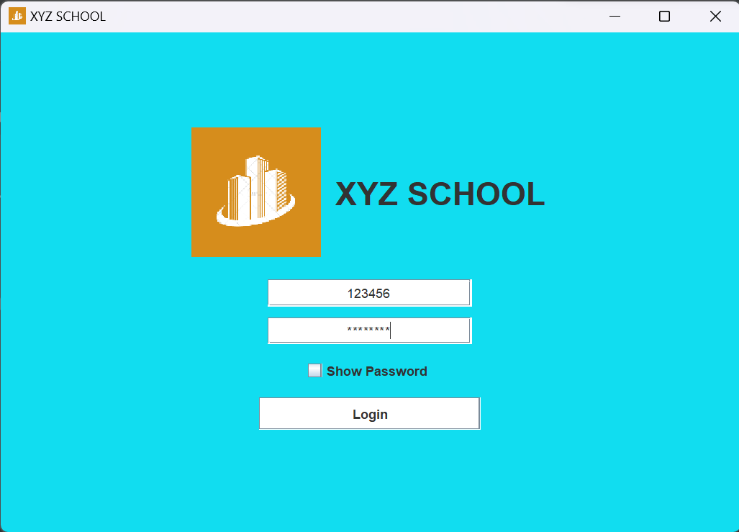The width and height of the screenshot is (739, 532).
Task: Click the Show Password label text
Action: click(x=377, y=371)
